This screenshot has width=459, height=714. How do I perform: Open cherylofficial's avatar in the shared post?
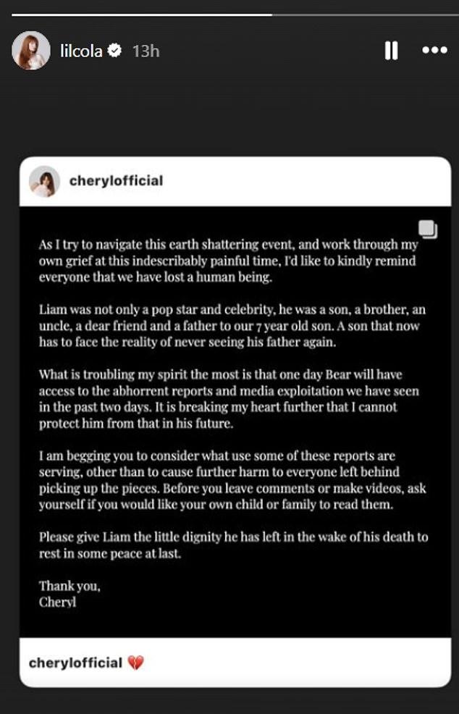coord(45,181)
